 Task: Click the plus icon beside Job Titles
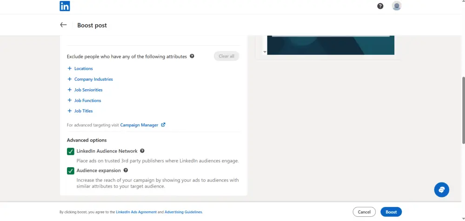pyautogui.click(x=70, y=111)
